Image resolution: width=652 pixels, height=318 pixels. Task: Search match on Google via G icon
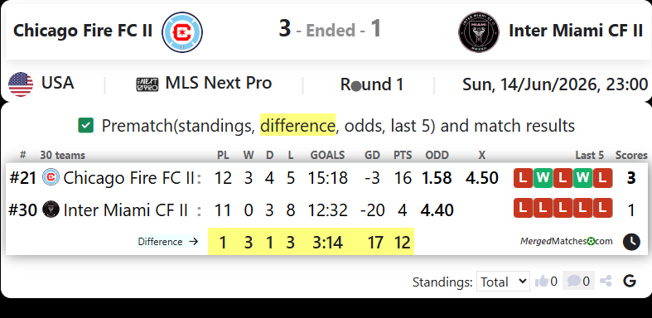coord(630,282)
